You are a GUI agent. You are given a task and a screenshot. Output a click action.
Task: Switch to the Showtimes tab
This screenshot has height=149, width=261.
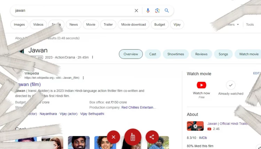click(x=176, y=54)
